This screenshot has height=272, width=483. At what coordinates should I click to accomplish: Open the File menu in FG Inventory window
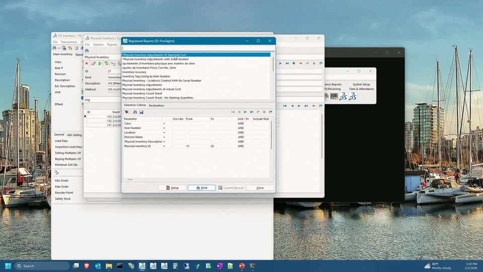click(55, 42)
